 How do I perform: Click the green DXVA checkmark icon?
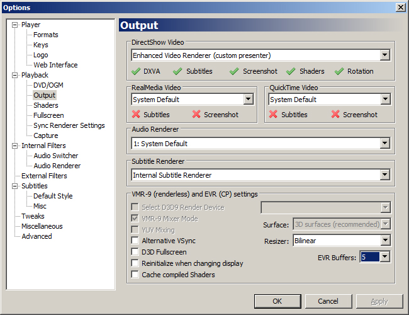[137, 71]
